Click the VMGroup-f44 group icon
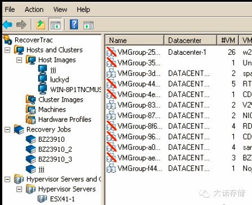The width and height of the screenshot is (252, 205). (x=111, y=168)
